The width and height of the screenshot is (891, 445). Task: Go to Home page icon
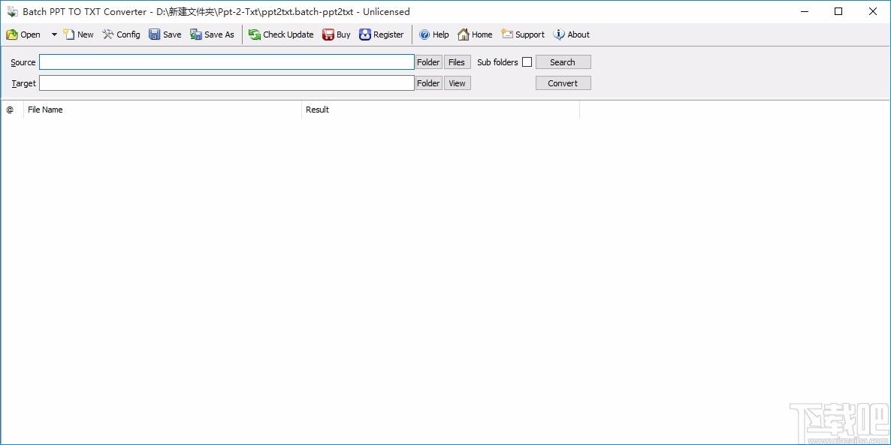475,35
